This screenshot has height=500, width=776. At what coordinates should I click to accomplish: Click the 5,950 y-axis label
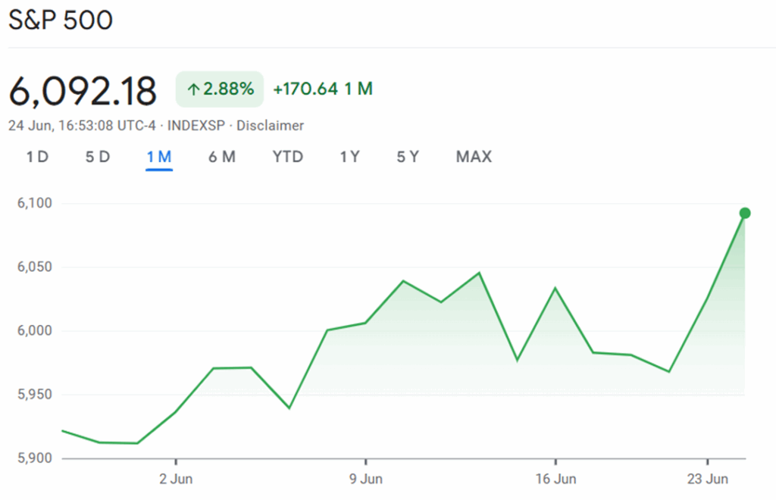pyautogui.click(x=35, y=395)
